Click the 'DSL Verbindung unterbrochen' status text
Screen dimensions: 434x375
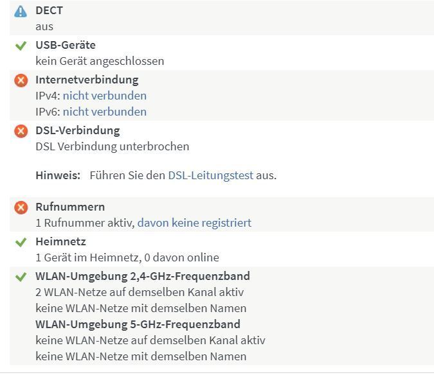pos(112,146)
